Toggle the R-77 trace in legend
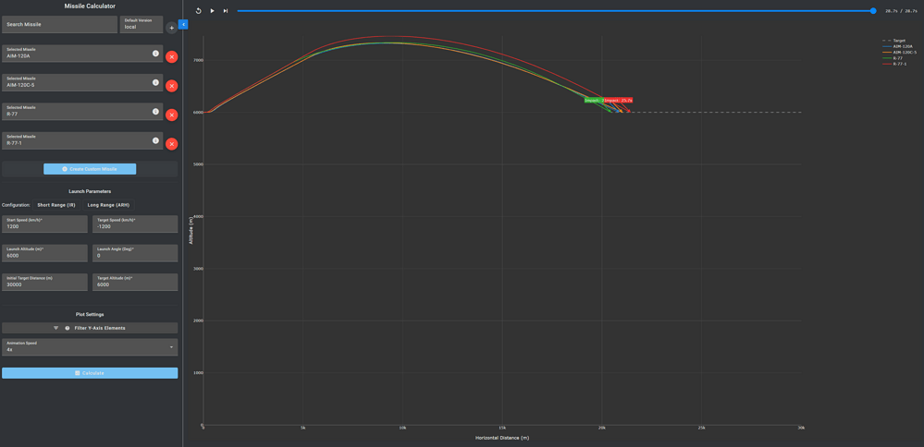 click(x=897, y=58)
